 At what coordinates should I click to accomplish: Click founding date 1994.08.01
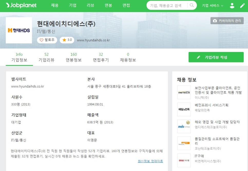[x=95, y=104]
